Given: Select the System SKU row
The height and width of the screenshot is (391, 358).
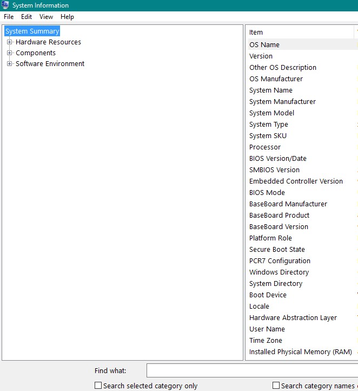Looking at the screenshot, I should (303, 135).
